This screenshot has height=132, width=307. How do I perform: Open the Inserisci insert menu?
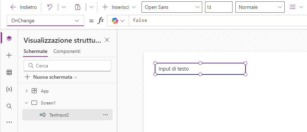[119, 7]
